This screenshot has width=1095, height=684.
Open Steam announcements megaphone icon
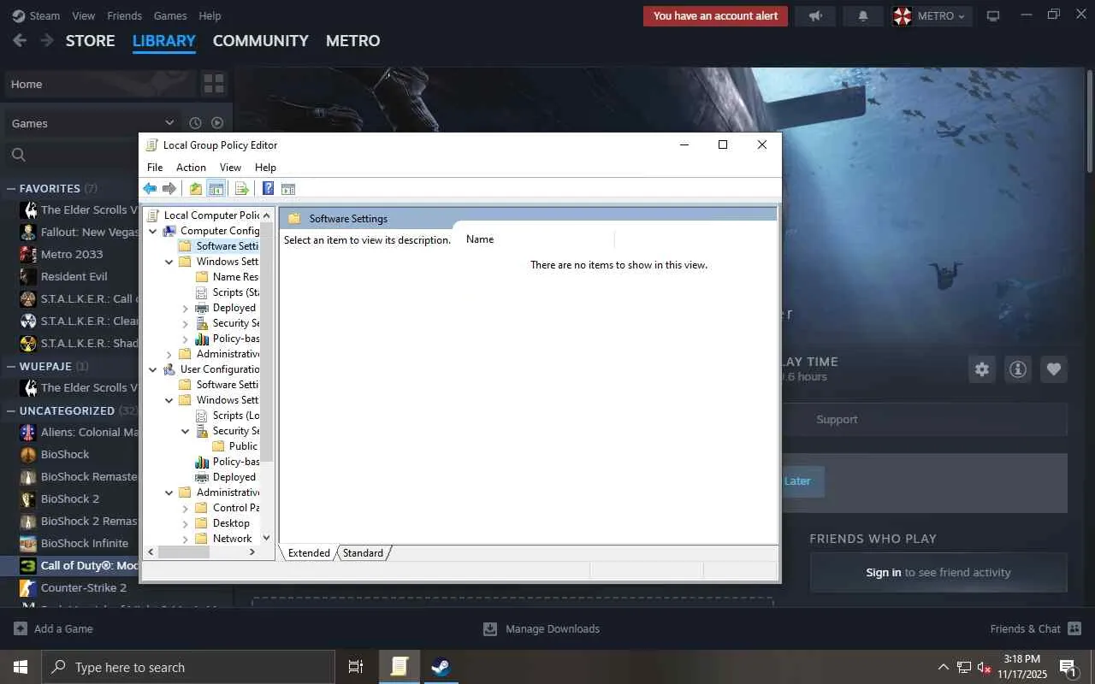point(815,15)
